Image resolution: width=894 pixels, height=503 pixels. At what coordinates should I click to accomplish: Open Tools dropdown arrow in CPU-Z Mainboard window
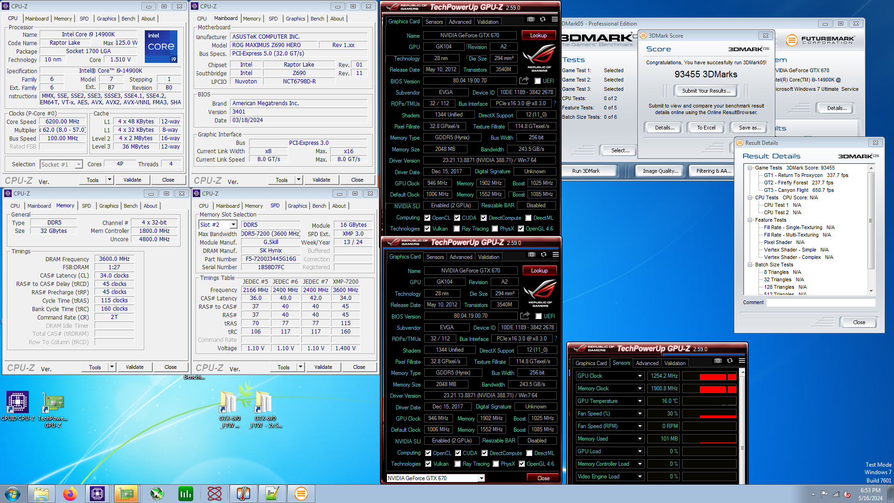tap(298, 180)
